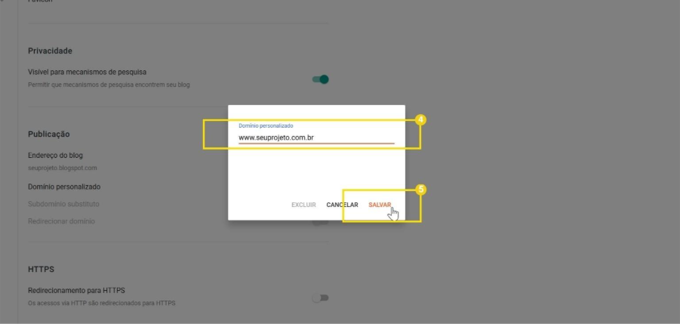Click the EXCLUIR button in the dialog
Screen dimensions: 680x324
click(303, 205)
